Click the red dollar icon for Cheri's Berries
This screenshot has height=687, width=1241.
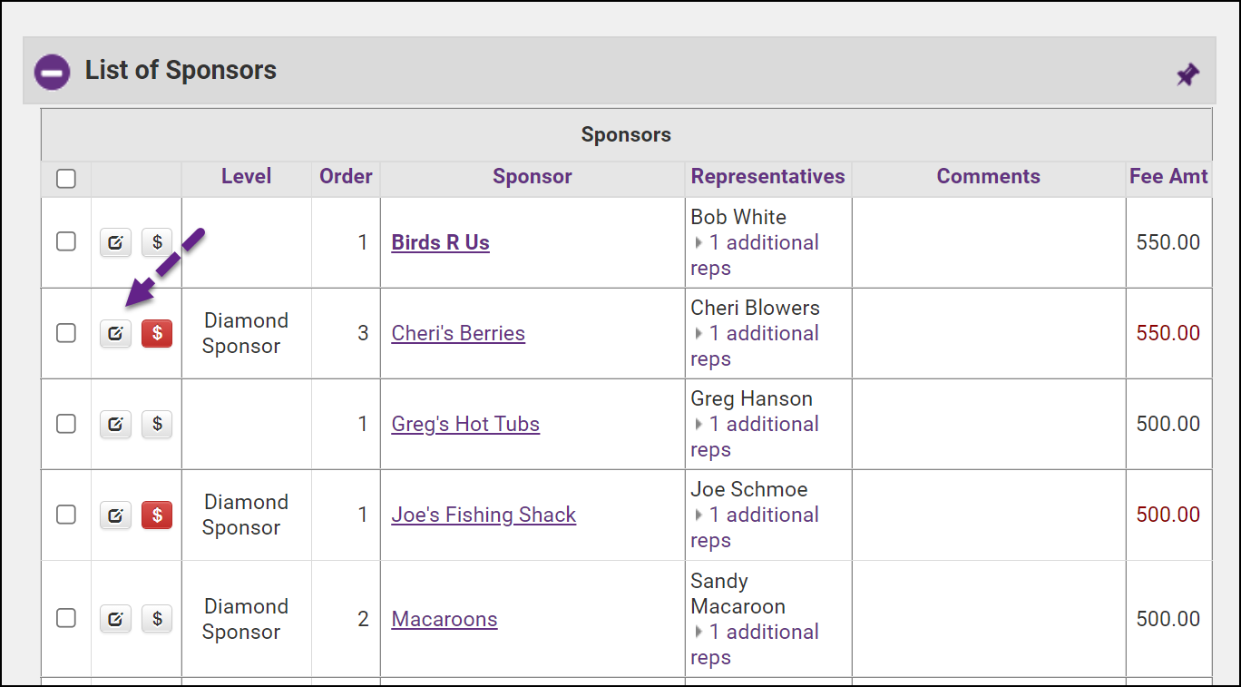(x=157, y=333)
